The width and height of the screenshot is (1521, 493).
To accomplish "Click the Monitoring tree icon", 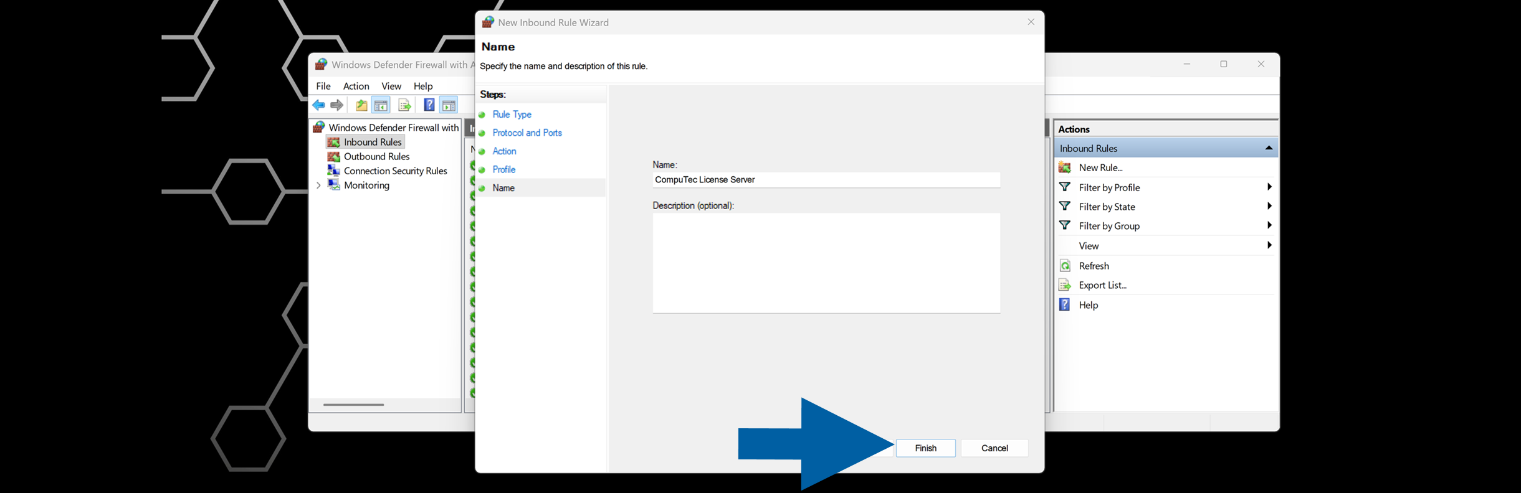I will (334, 185).
